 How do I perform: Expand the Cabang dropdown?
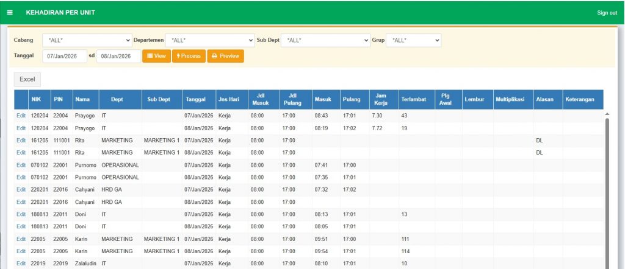click(87, 40)
